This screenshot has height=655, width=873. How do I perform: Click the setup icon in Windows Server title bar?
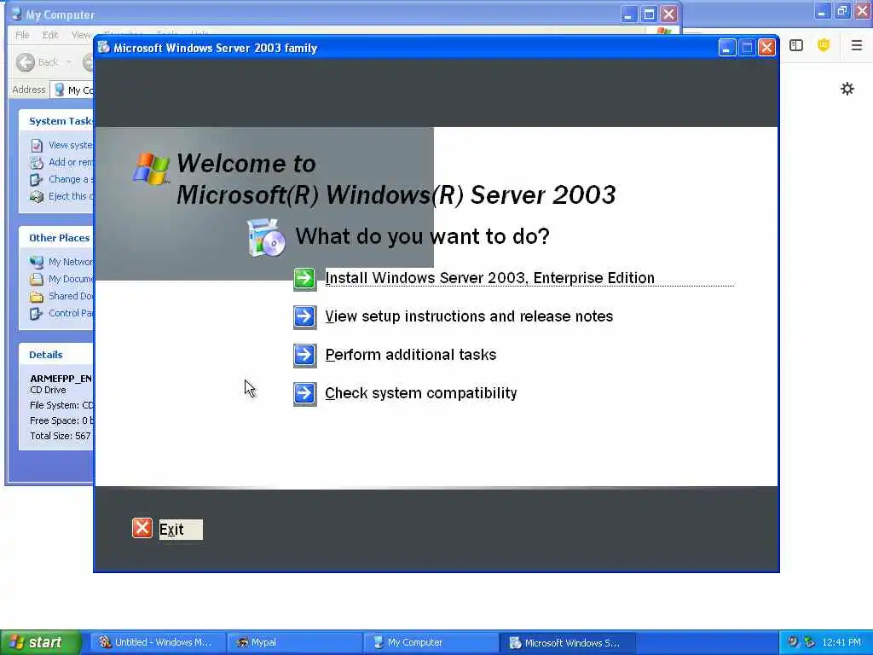(x=103, y=48)
